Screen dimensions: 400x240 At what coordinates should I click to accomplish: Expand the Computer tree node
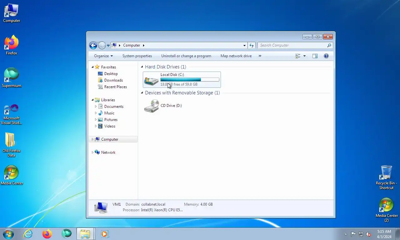pyautogui.click(x=92, y=139)
